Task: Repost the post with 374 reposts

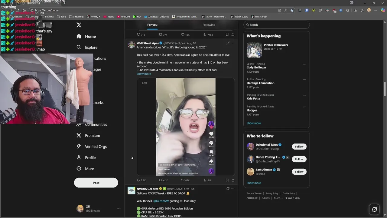Action: coord(163,35)
